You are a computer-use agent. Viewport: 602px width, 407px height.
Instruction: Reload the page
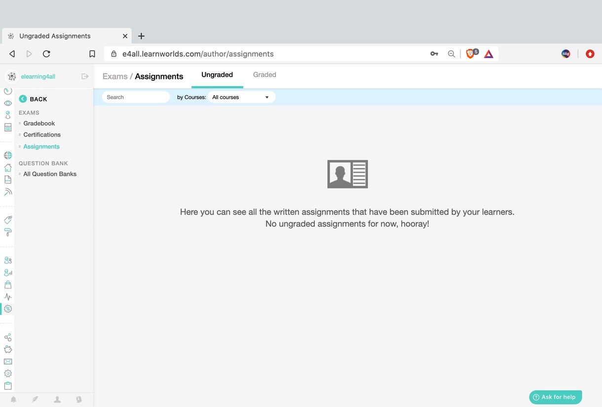tap(46, 54)
